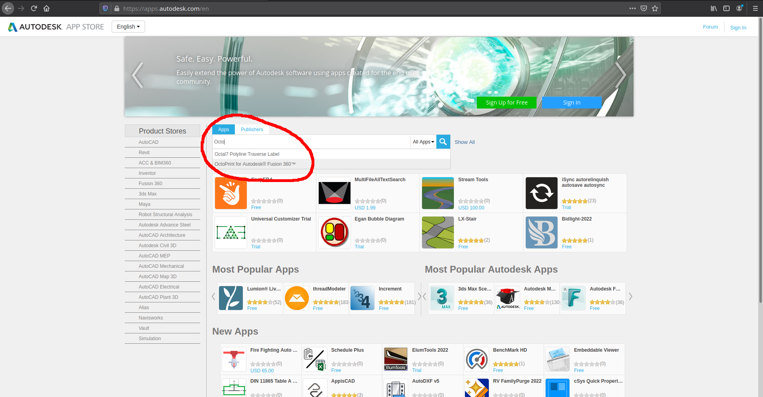Open the Fire Fighting Auto app icon
Screen dimensions: 763x397
[234, 359]
